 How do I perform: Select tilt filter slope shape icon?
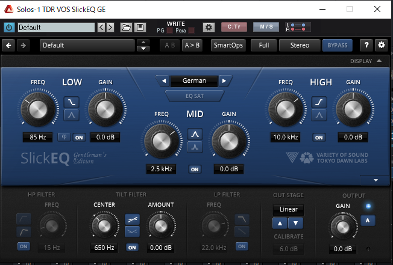(133, 219)
